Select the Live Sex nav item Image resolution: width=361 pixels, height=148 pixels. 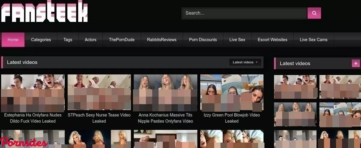pyautogui.click(x=237, y=40)
